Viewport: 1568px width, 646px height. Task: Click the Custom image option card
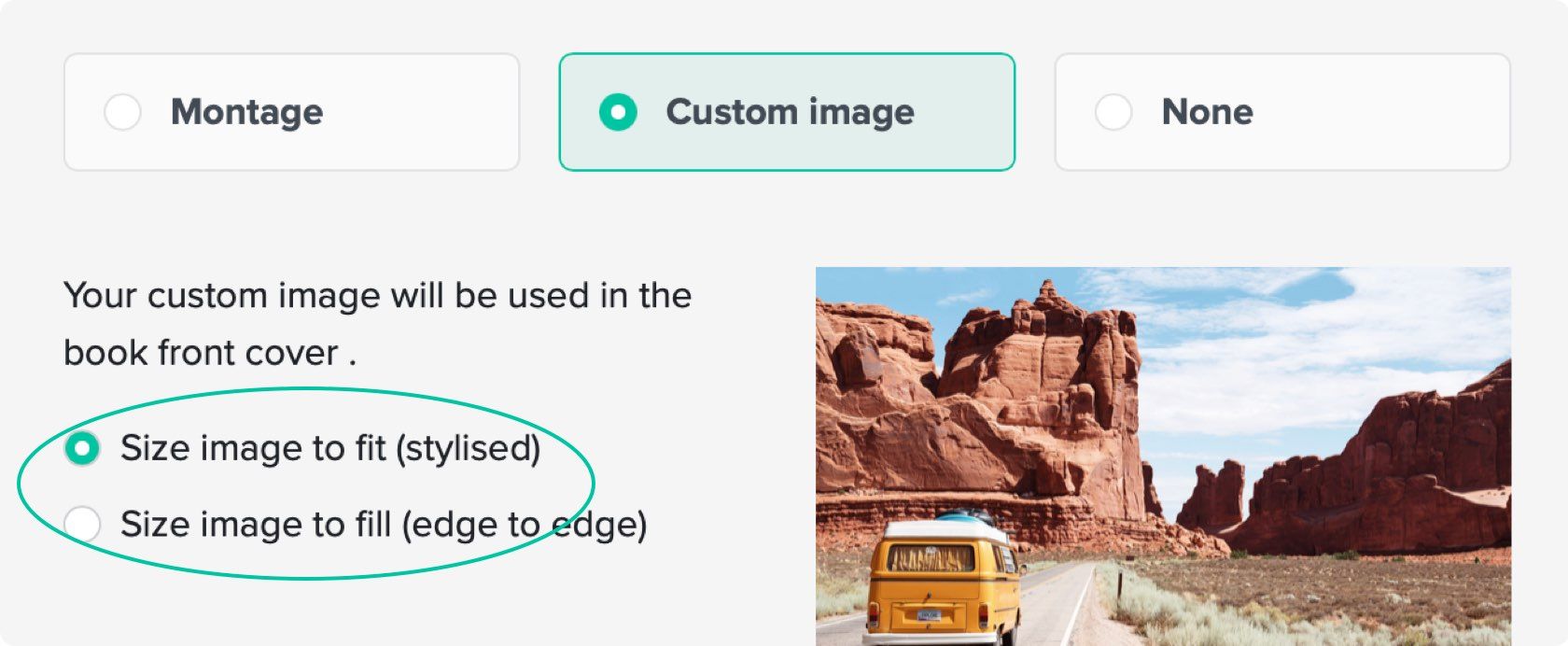(787, 112)
